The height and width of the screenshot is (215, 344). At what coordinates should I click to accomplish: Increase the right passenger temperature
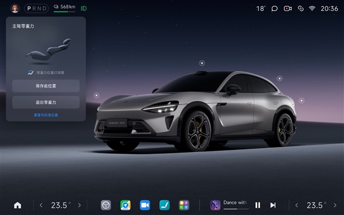coord(335,205)
